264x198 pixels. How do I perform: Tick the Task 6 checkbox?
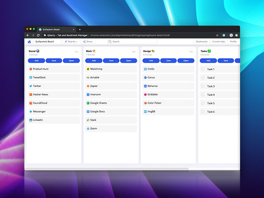tap(203, 112)
